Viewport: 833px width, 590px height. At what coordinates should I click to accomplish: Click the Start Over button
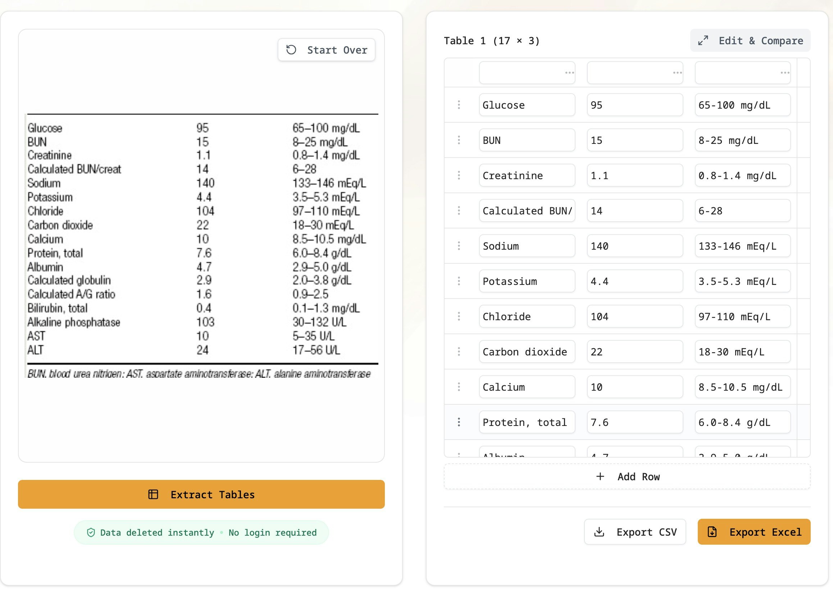326,50
